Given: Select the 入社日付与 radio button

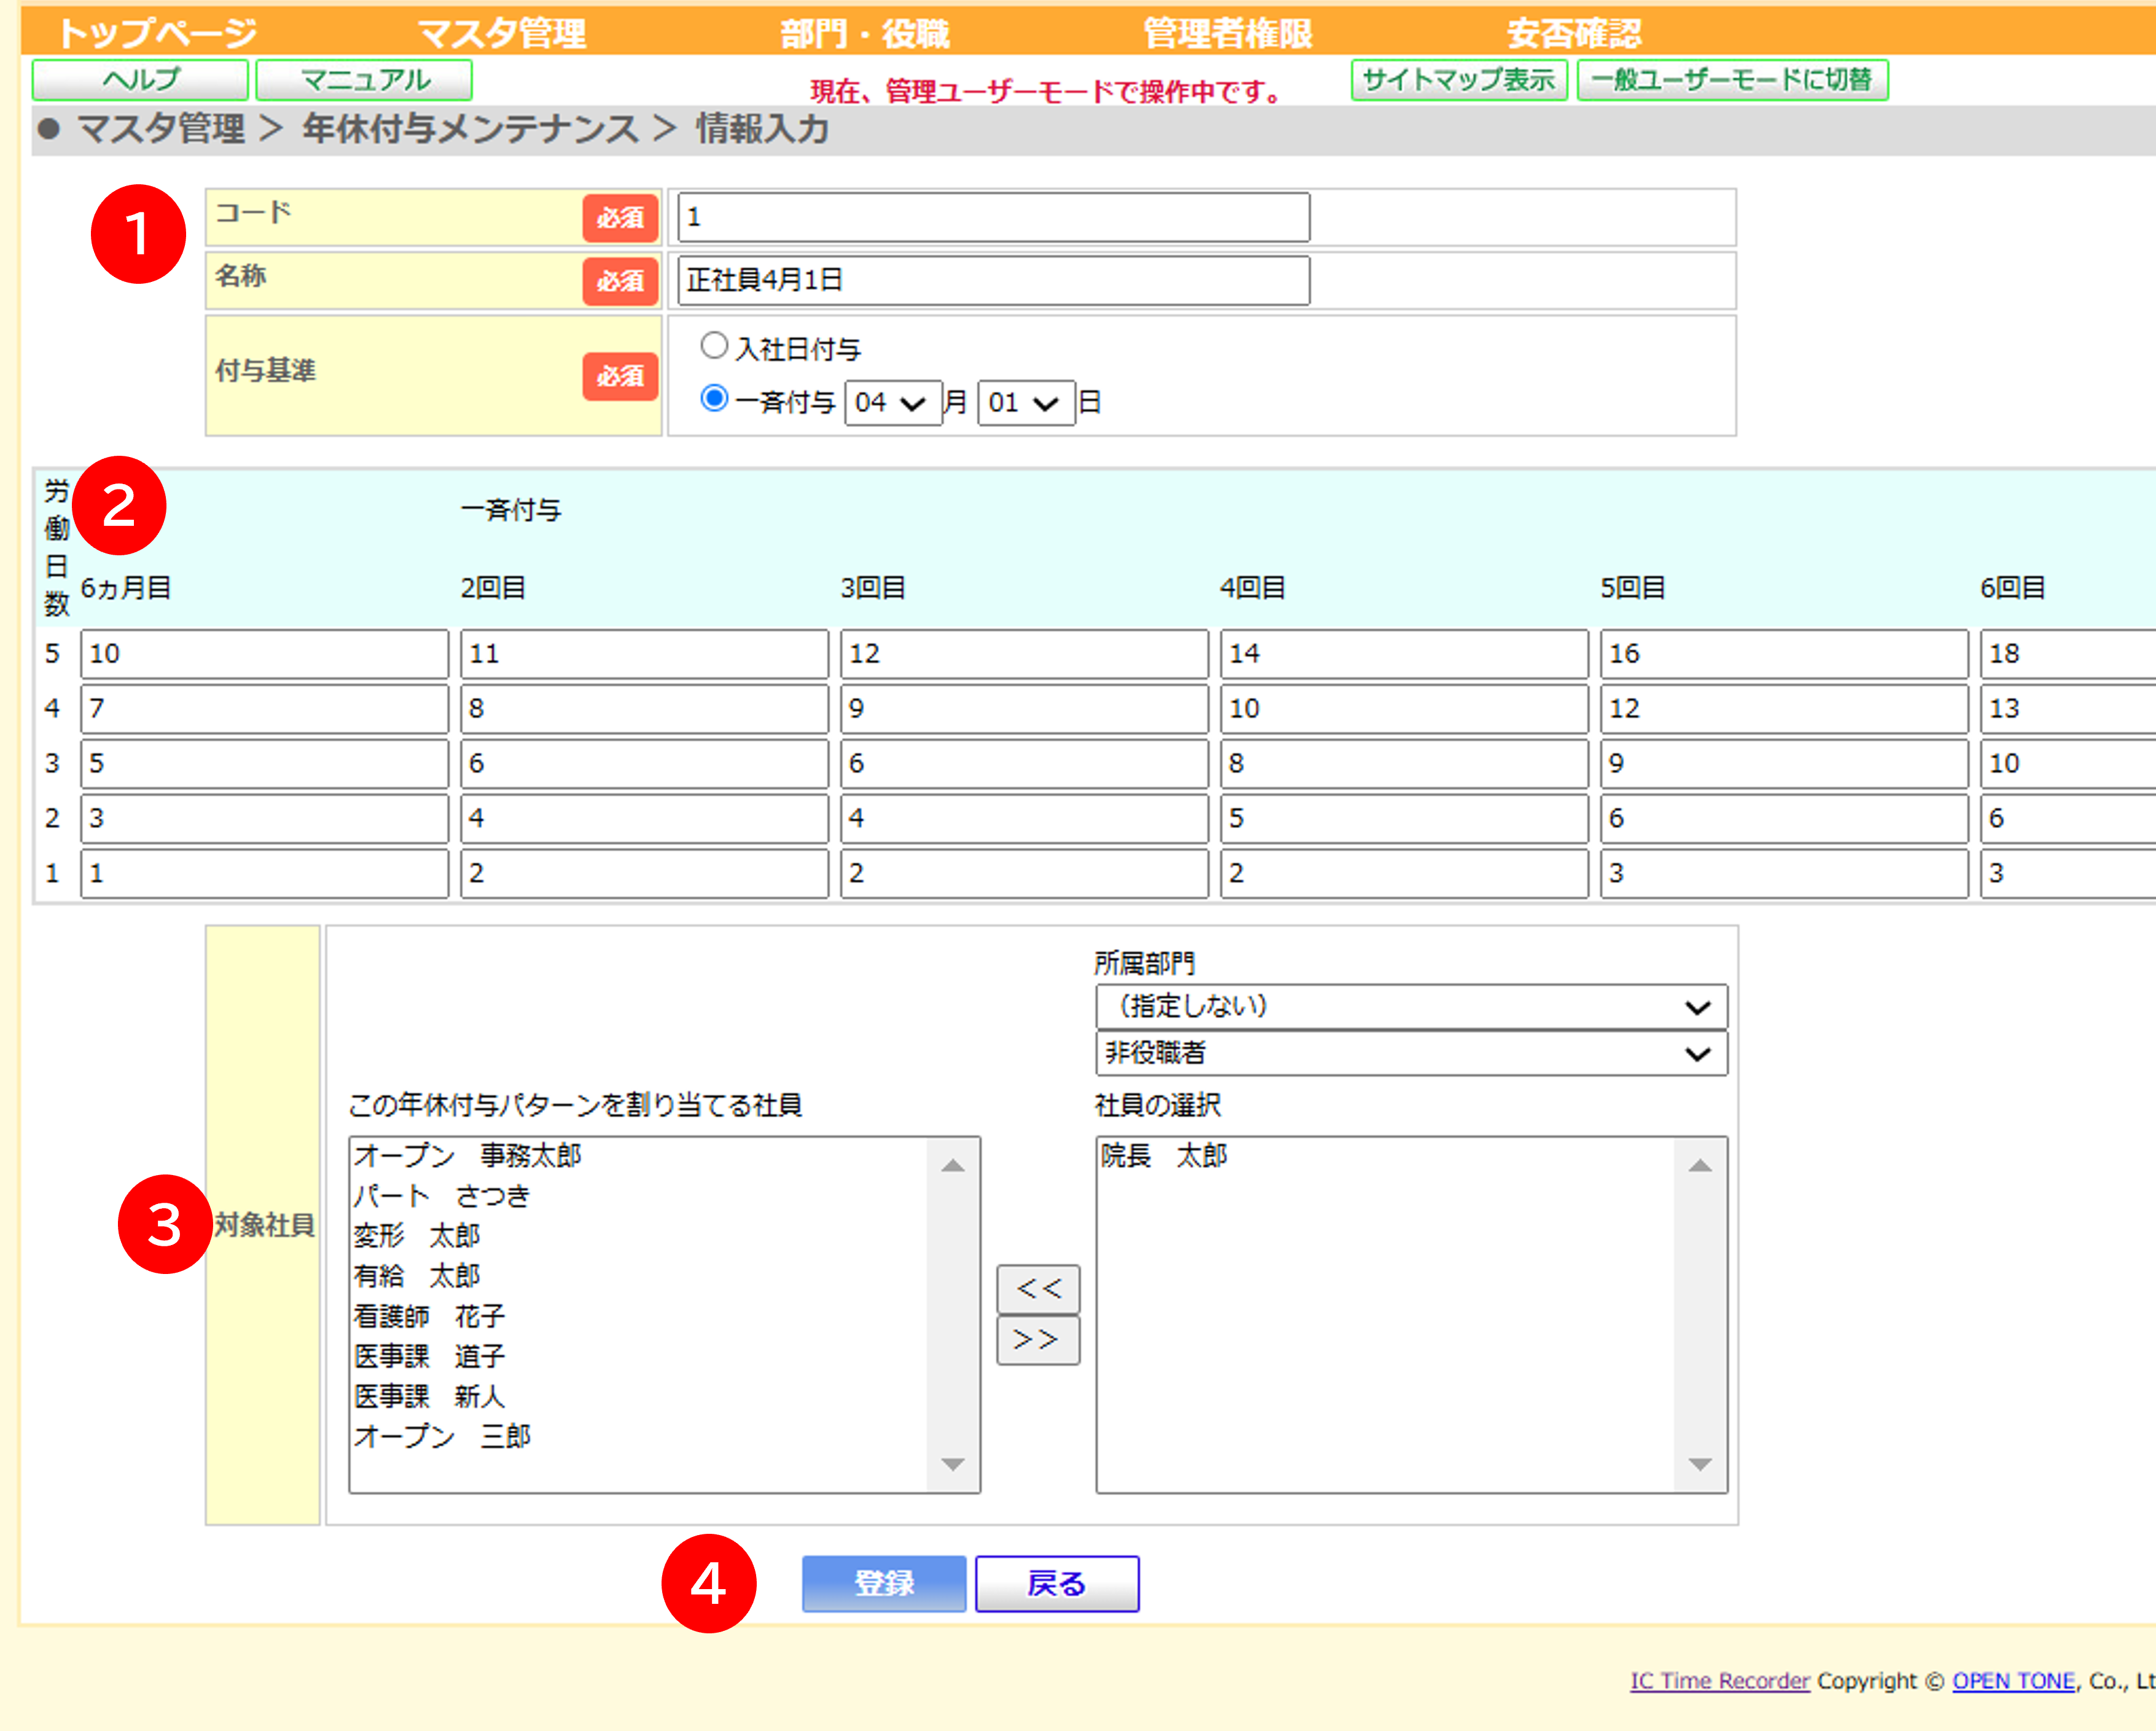Looking at the screenshot, I should pos(714,346).
